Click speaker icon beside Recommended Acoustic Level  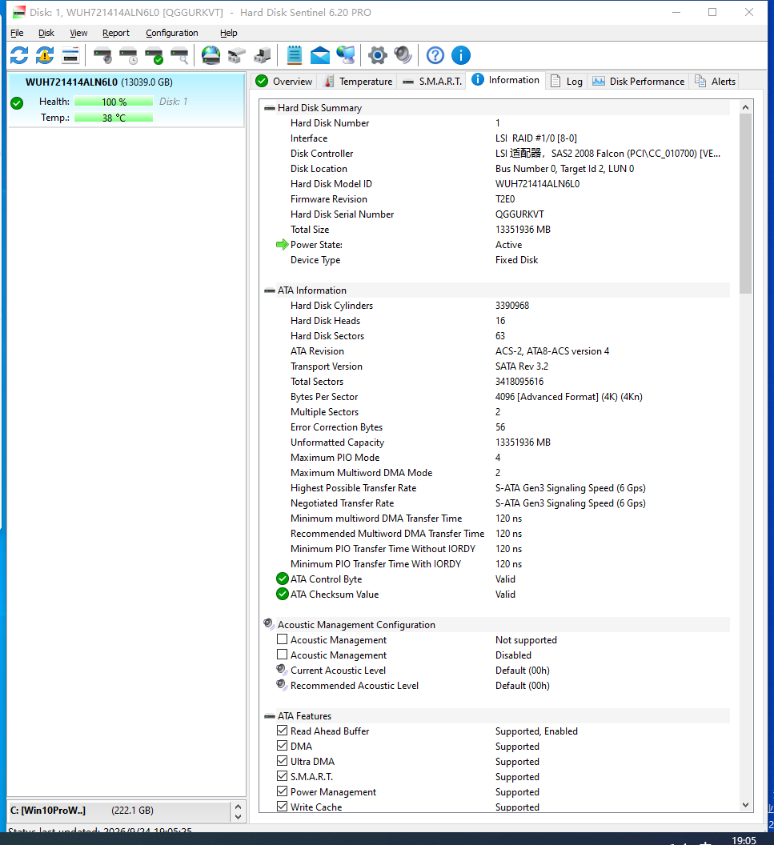coord(282,685)
